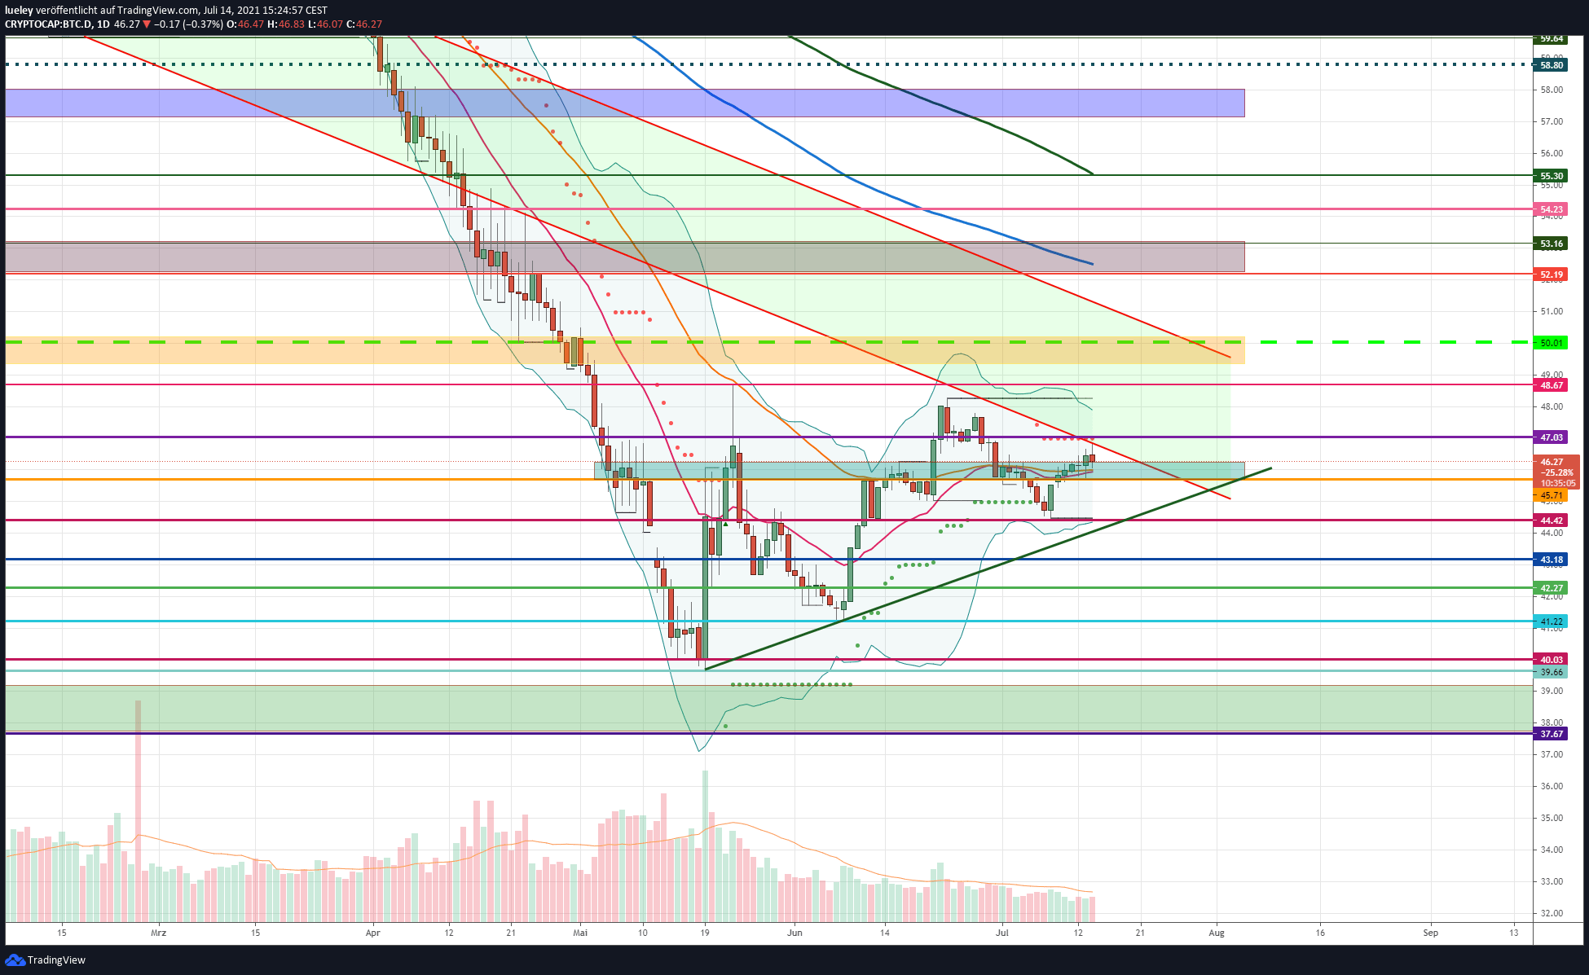Click the Sep label on time axis
The width and height of the screenshot is (1589, 975).
[x=1430, y=933]
